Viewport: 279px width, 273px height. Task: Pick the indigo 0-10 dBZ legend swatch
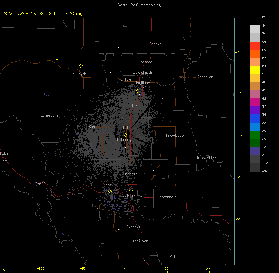(x=254, y=151)
